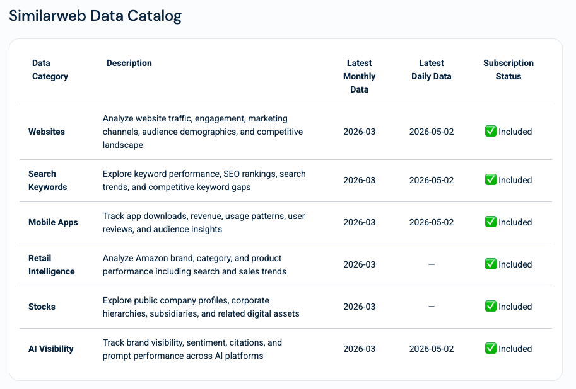This screenshot has height=389, width=576.
Task: Click the daily data dash in Retail Intelligence row
Action: [x=432, y=264]
